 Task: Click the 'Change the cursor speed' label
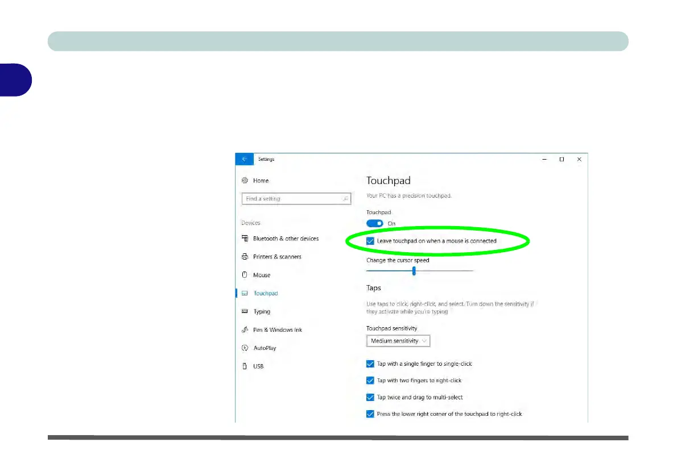tap(398, 260)
